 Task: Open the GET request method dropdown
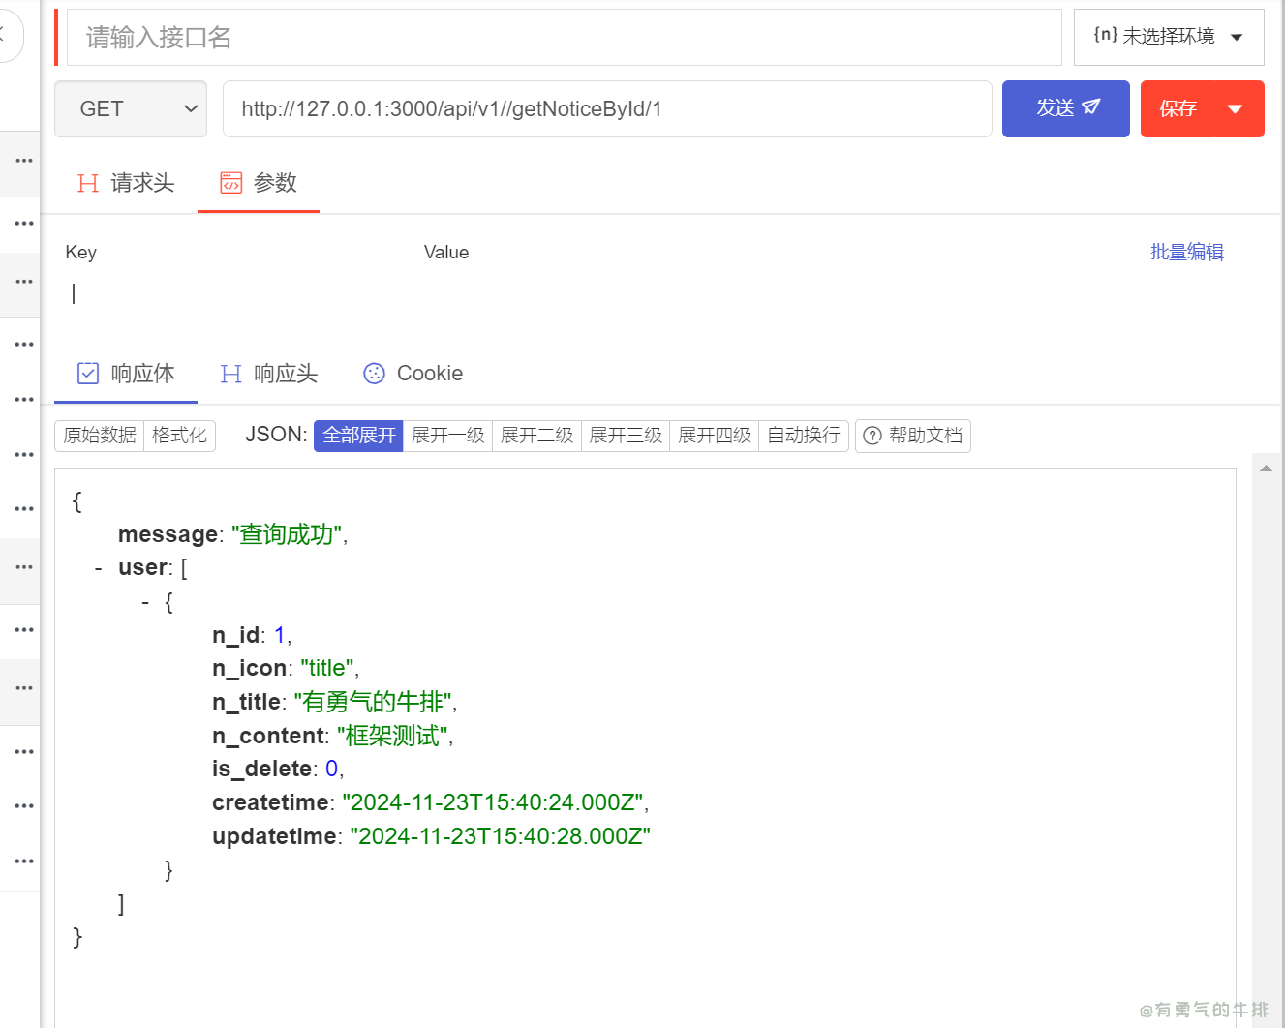131,109
